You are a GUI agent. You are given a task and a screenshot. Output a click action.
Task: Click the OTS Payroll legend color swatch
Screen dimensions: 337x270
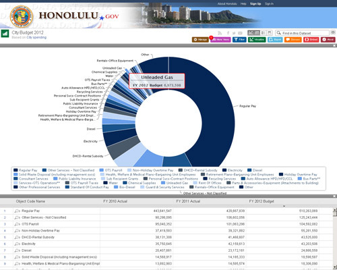102,170
